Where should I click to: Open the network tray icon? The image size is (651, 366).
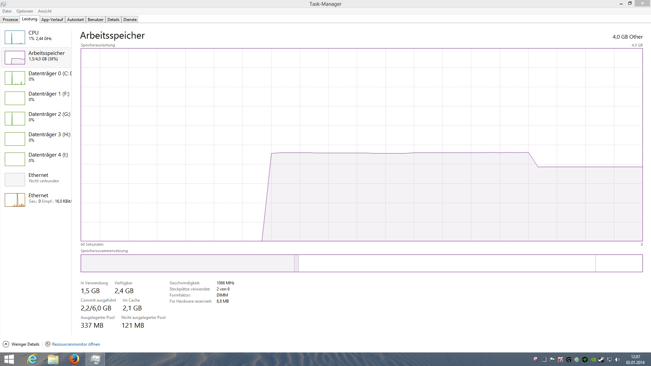click(x=609, y=360)
